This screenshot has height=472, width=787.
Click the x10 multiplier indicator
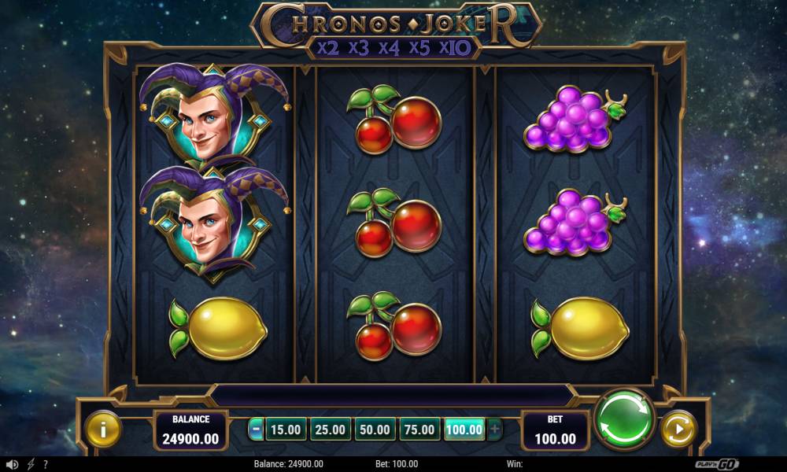[x=455, y=48]
